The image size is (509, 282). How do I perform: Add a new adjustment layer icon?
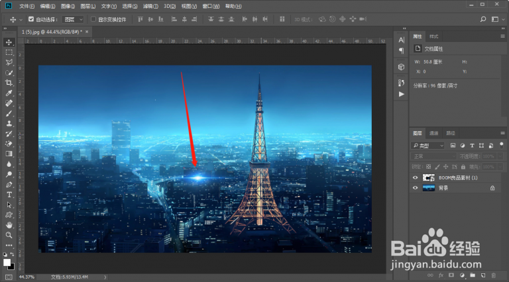point(462,275)
